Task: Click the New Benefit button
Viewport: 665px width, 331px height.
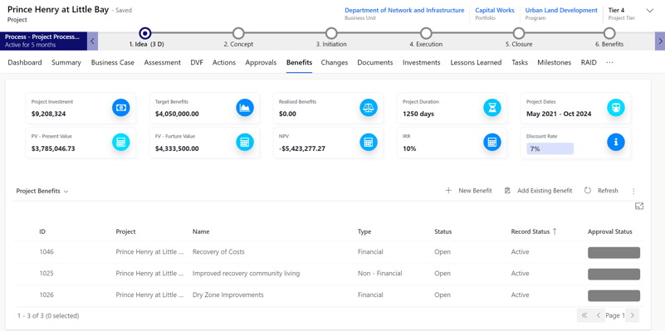Action: pos(468,191)
